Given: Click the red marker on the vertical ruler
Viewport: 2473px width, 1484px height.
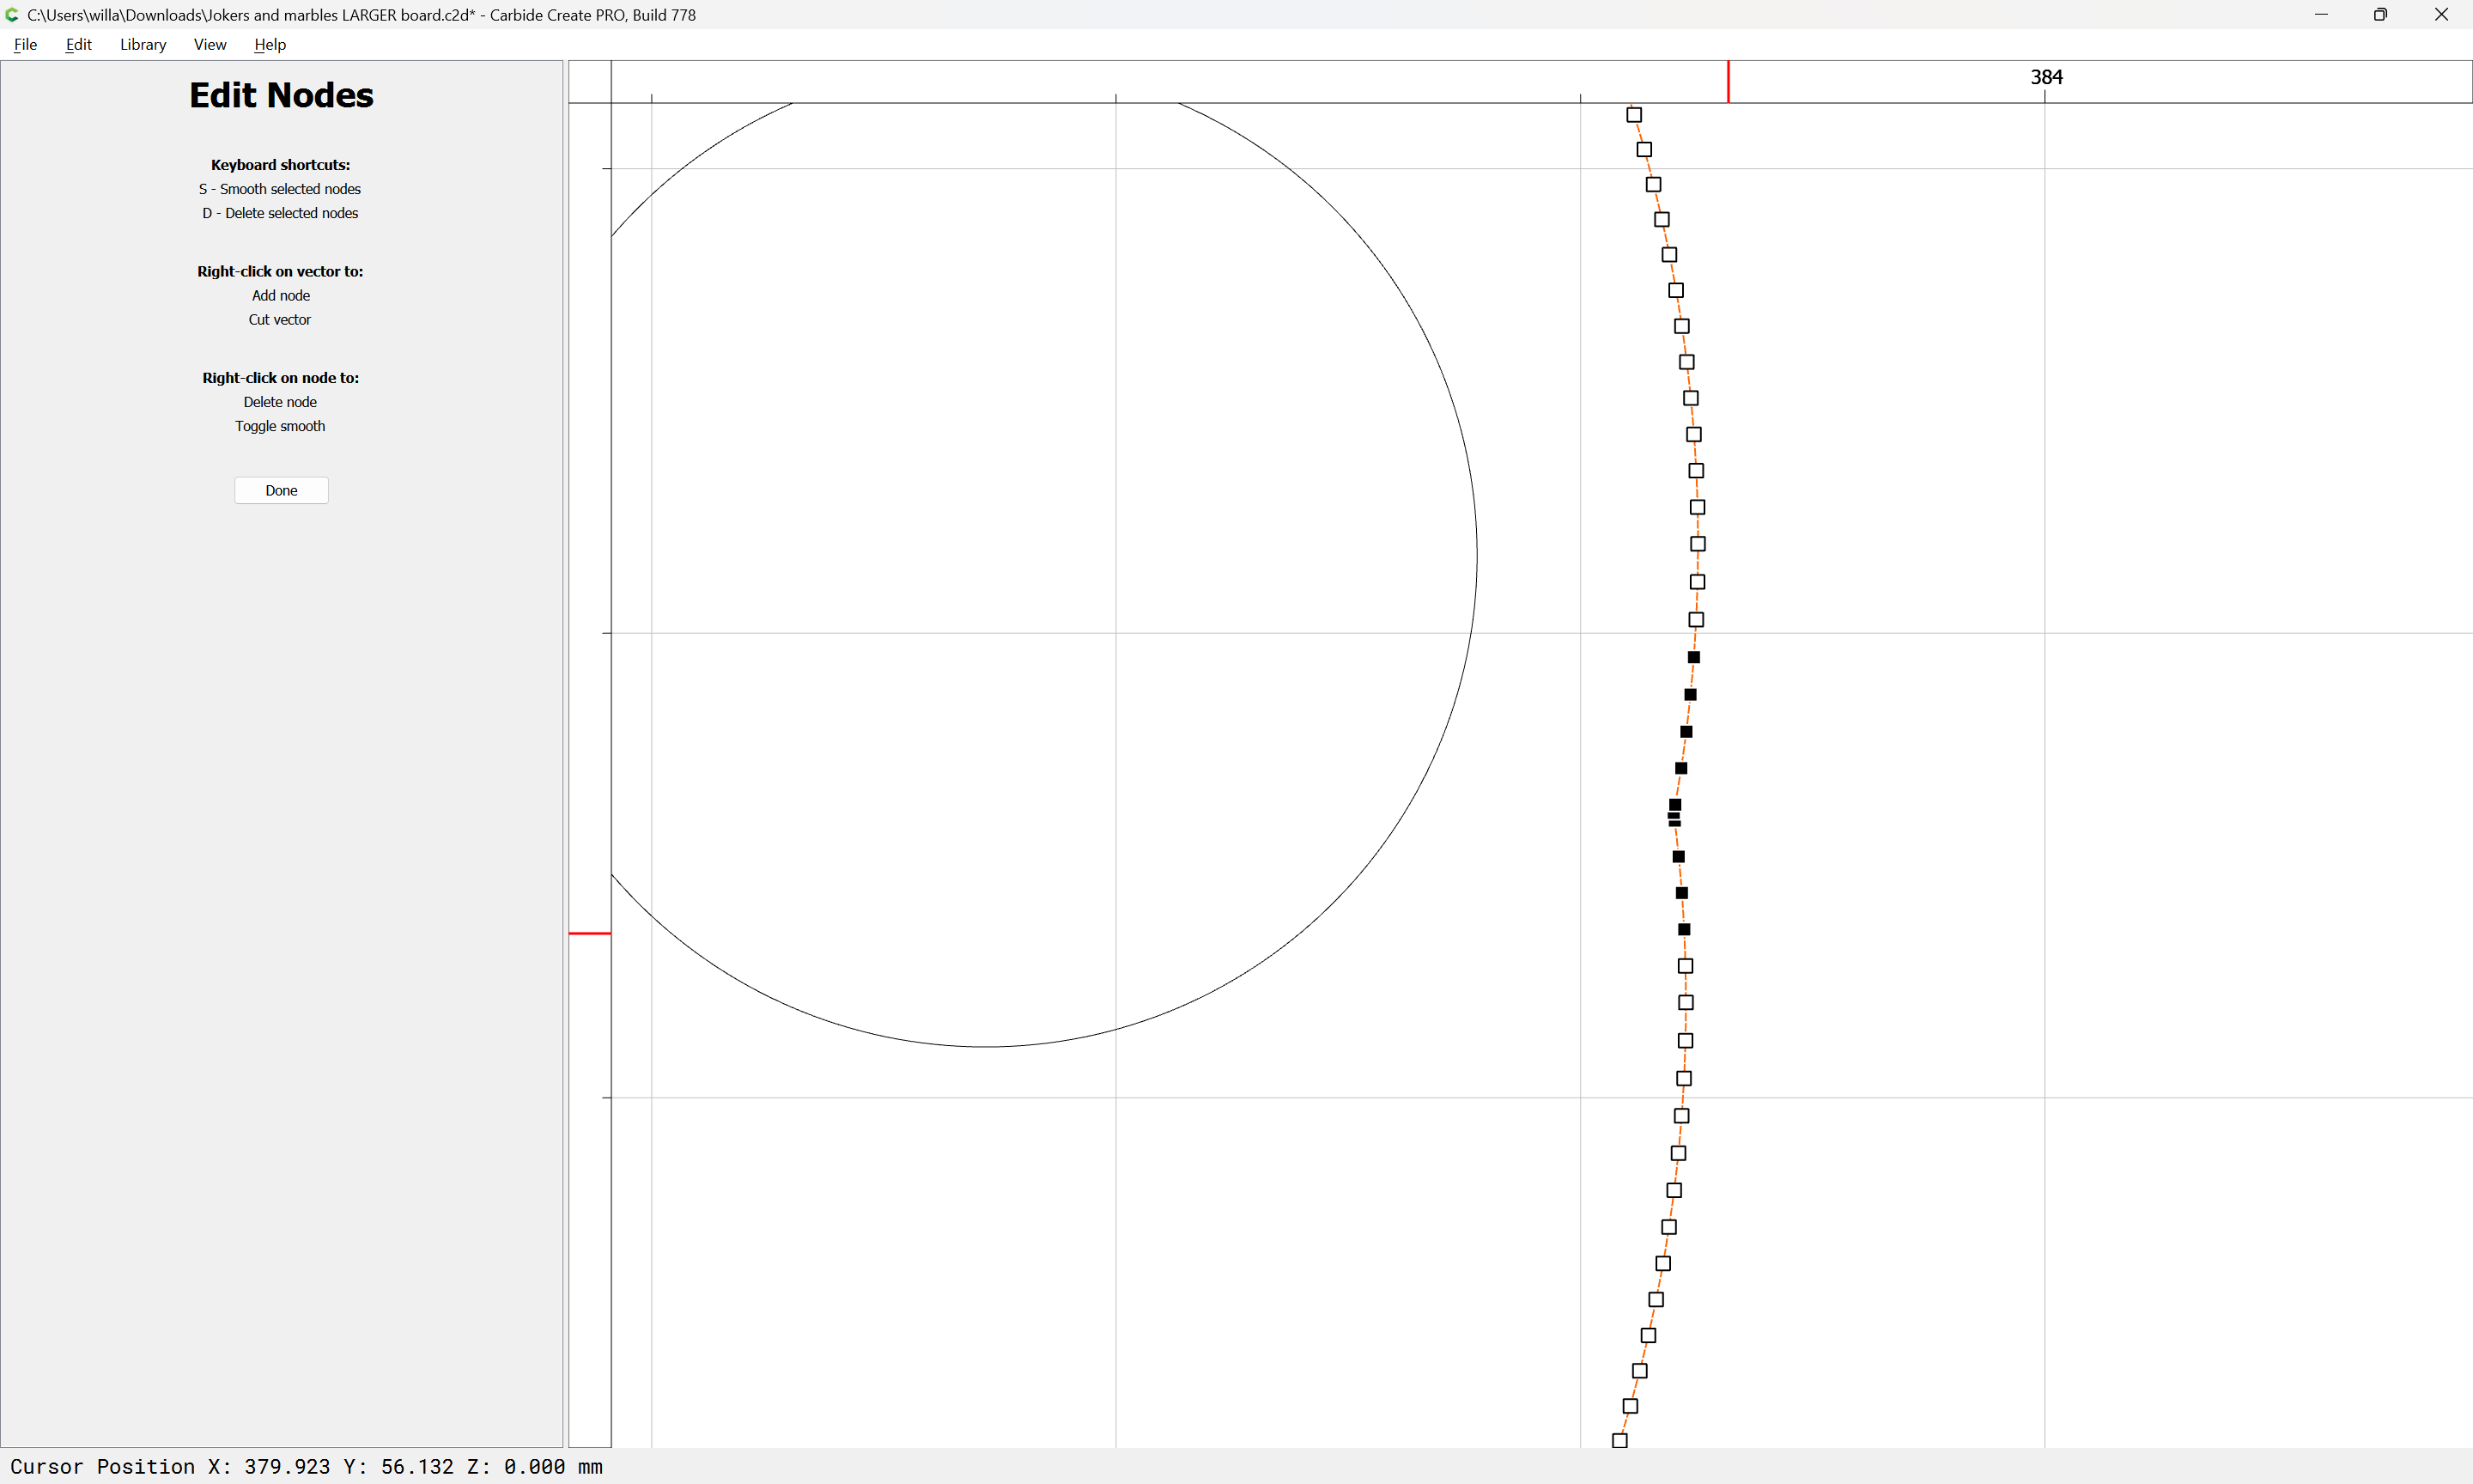Looking at the screenshot, I should pos(590,933).
